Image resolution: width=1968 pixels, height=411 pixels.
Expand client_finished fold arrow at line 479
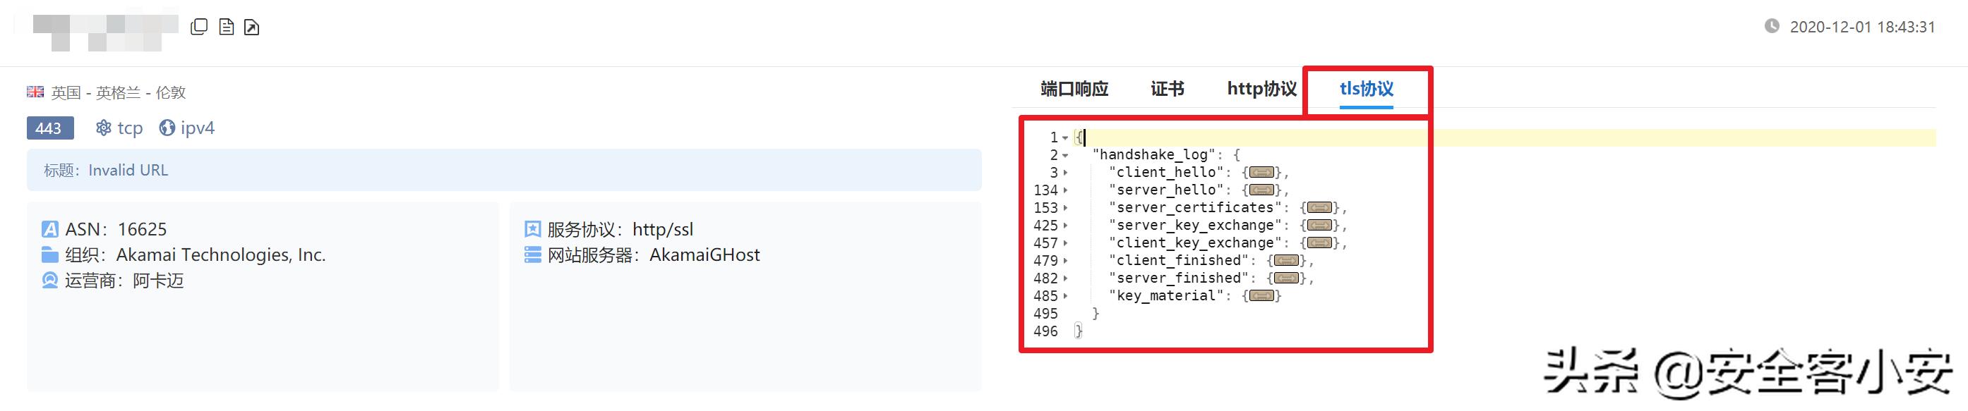(x=1065, y=260)
